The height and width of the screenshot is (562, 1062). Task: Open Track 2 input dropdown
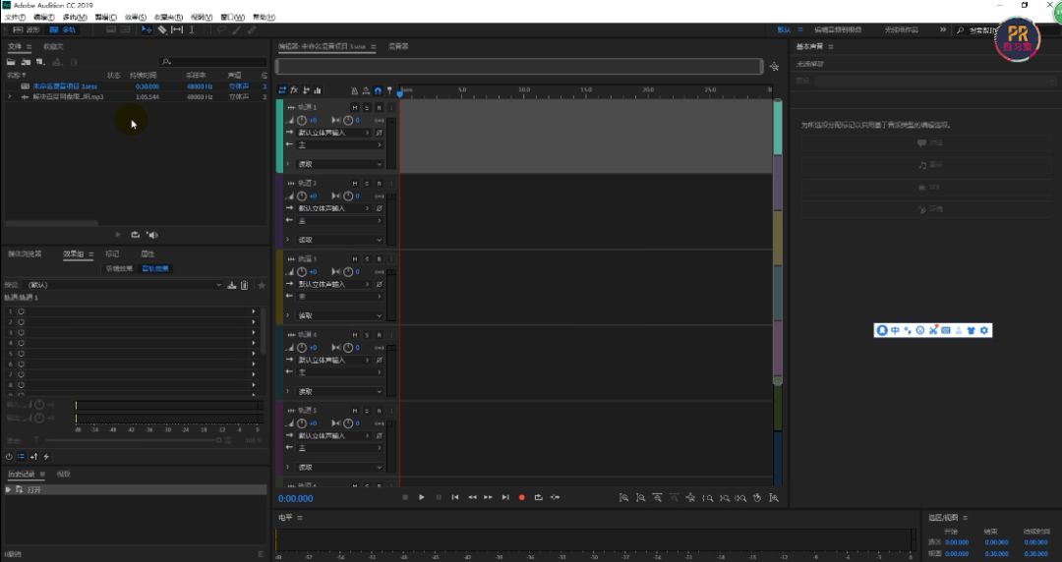click(334, 208)
